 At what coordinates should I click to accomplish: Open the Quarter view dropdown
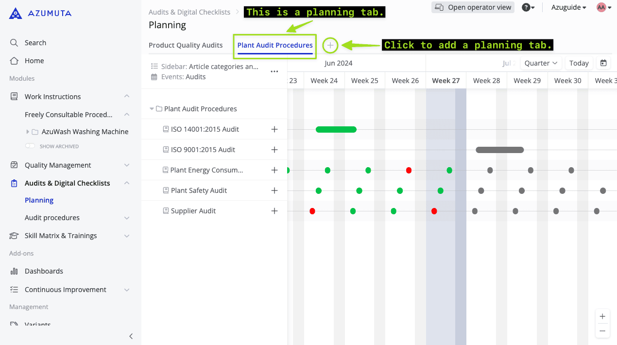point(541,63)
